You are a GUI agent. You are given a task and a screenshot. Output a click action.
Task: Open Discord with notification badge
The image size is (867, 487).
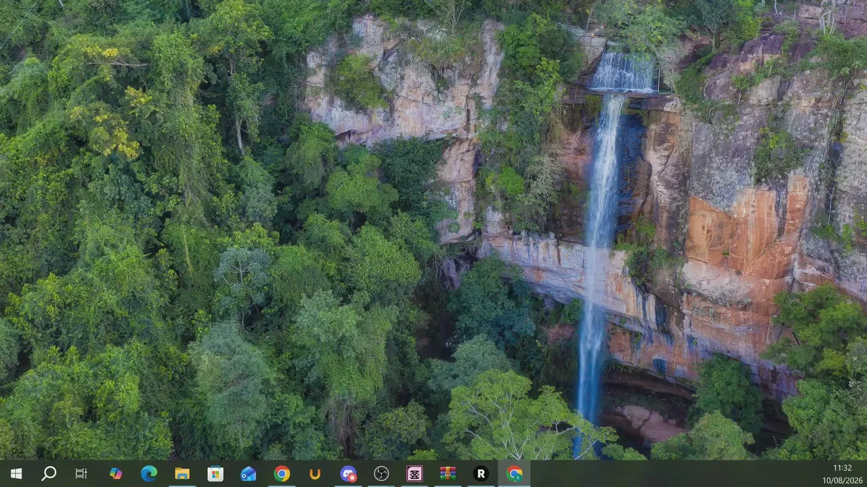pyautogui.click(x=348, y=473)
